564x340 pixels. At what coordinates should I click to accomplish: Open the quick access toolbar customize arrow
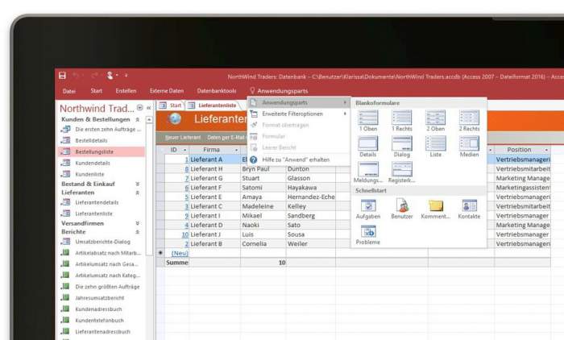point(126,76)
